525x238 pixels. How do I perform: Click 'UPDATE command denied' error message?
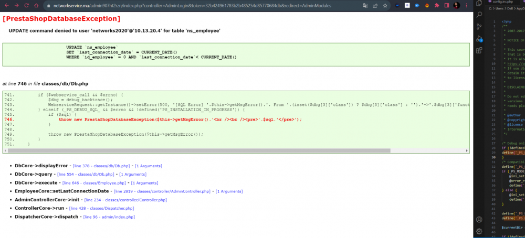[x=114, y=31]
